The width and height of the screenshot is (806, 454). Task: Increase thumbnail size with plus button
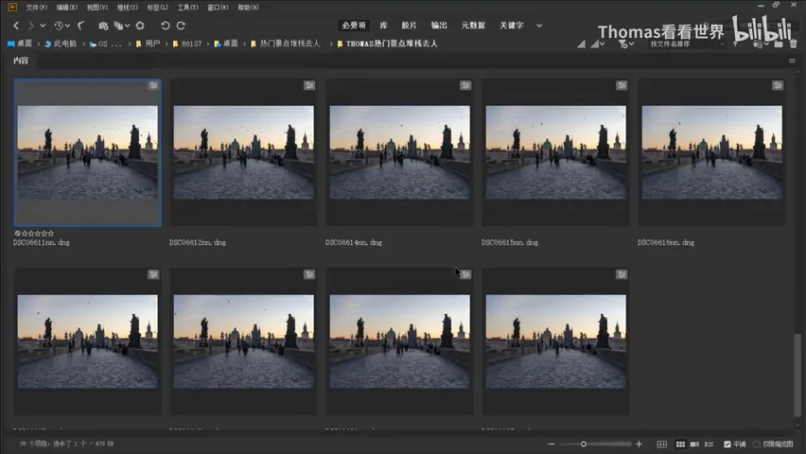(x=639, y=445)
